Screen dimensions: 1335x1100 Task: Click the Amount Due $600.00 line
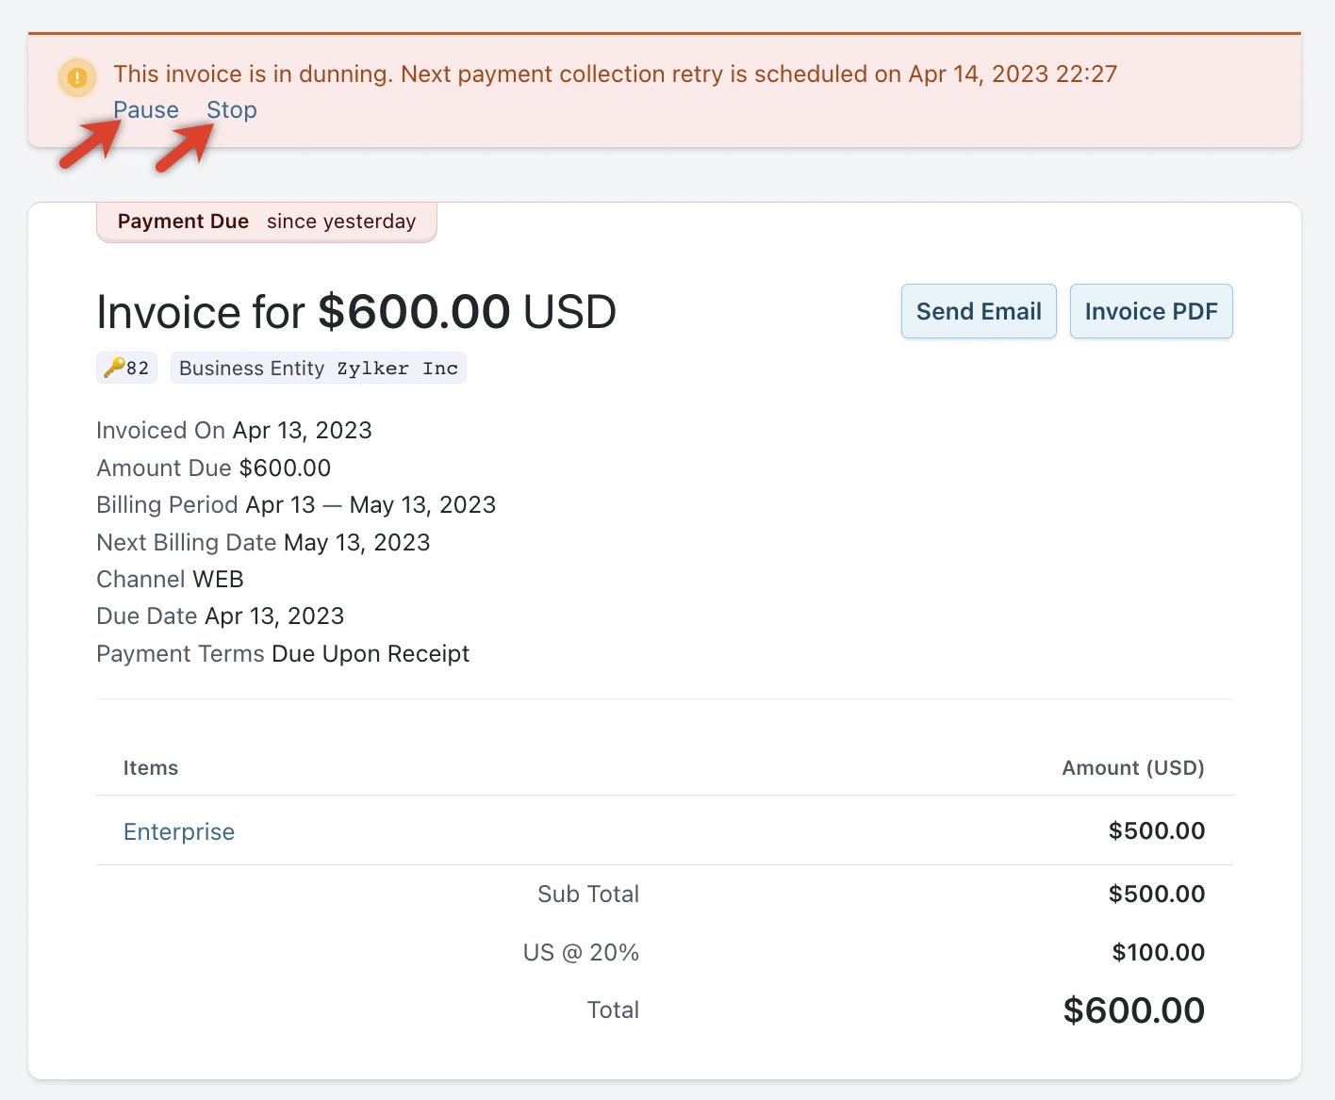point(213,468)
